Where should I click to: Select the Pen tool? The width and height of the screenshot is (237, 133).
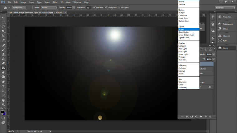coord(3,82)
